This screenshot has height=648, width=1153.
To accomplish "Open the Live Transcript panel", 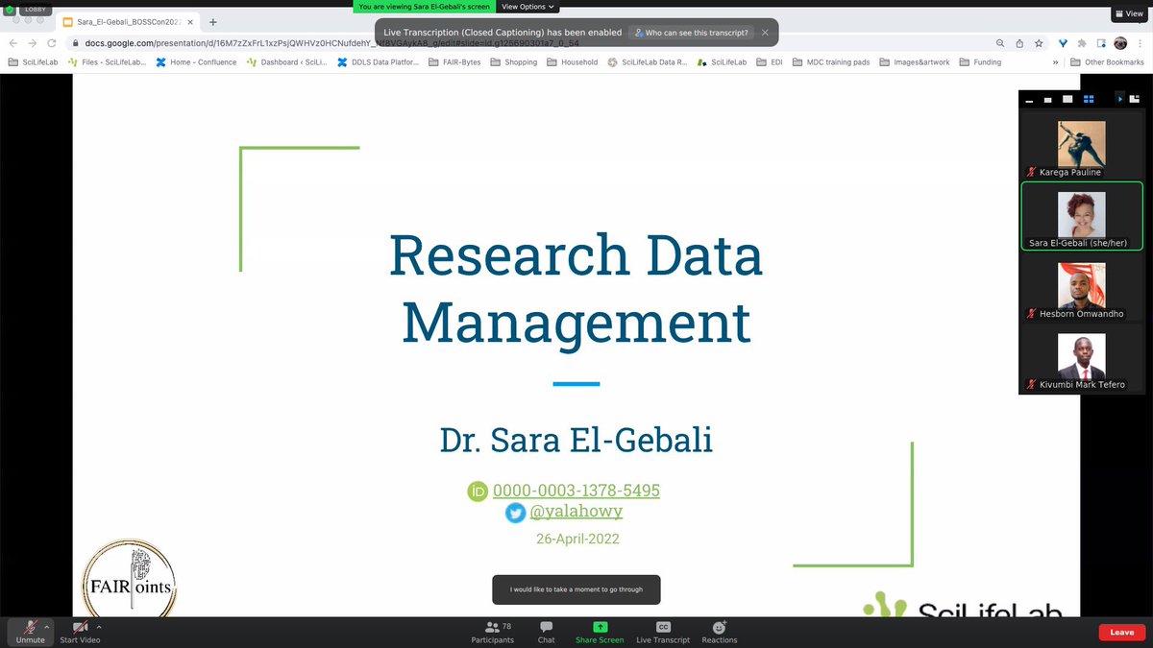I will coord(662,632).
